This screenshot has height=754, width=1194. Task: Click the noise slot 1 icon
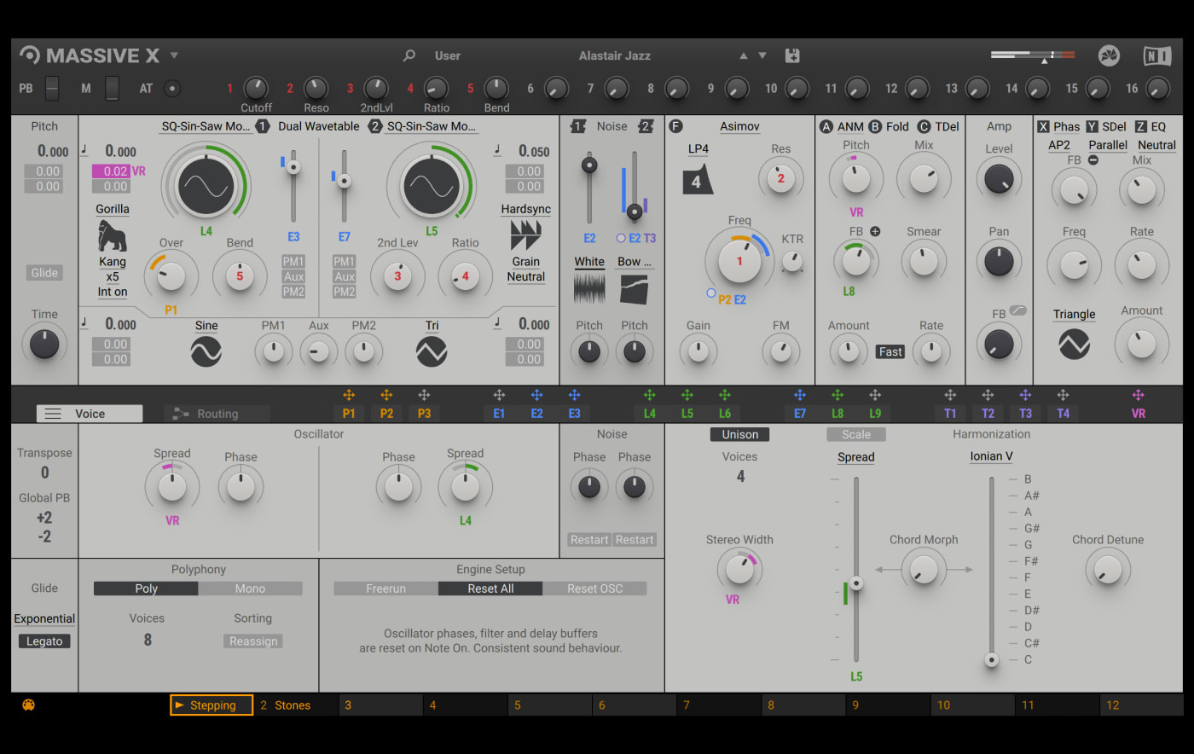[x=577, y=126]
